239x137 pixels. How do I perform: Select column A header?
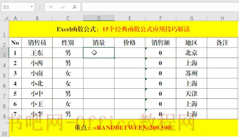(15, 18)
